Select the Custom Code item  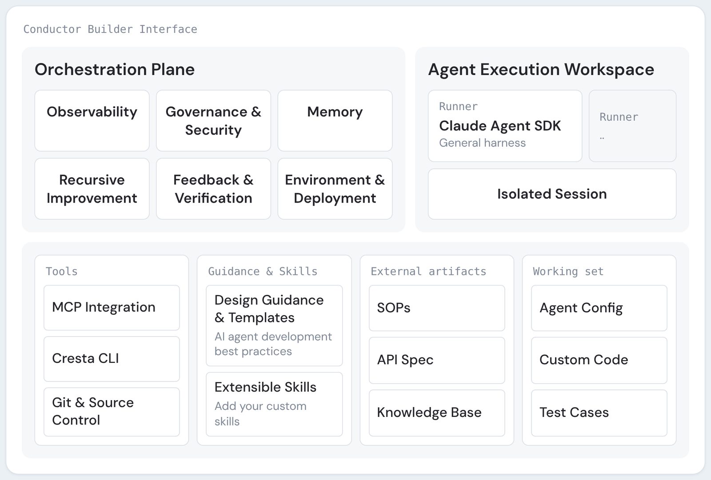[x=599, y=361]
